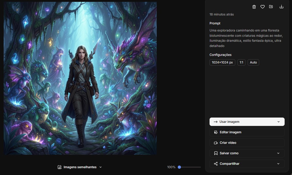The width and height of the screenshot is (292, 175).
Task: Open Salvar como options
Action: tap(247, 153)
